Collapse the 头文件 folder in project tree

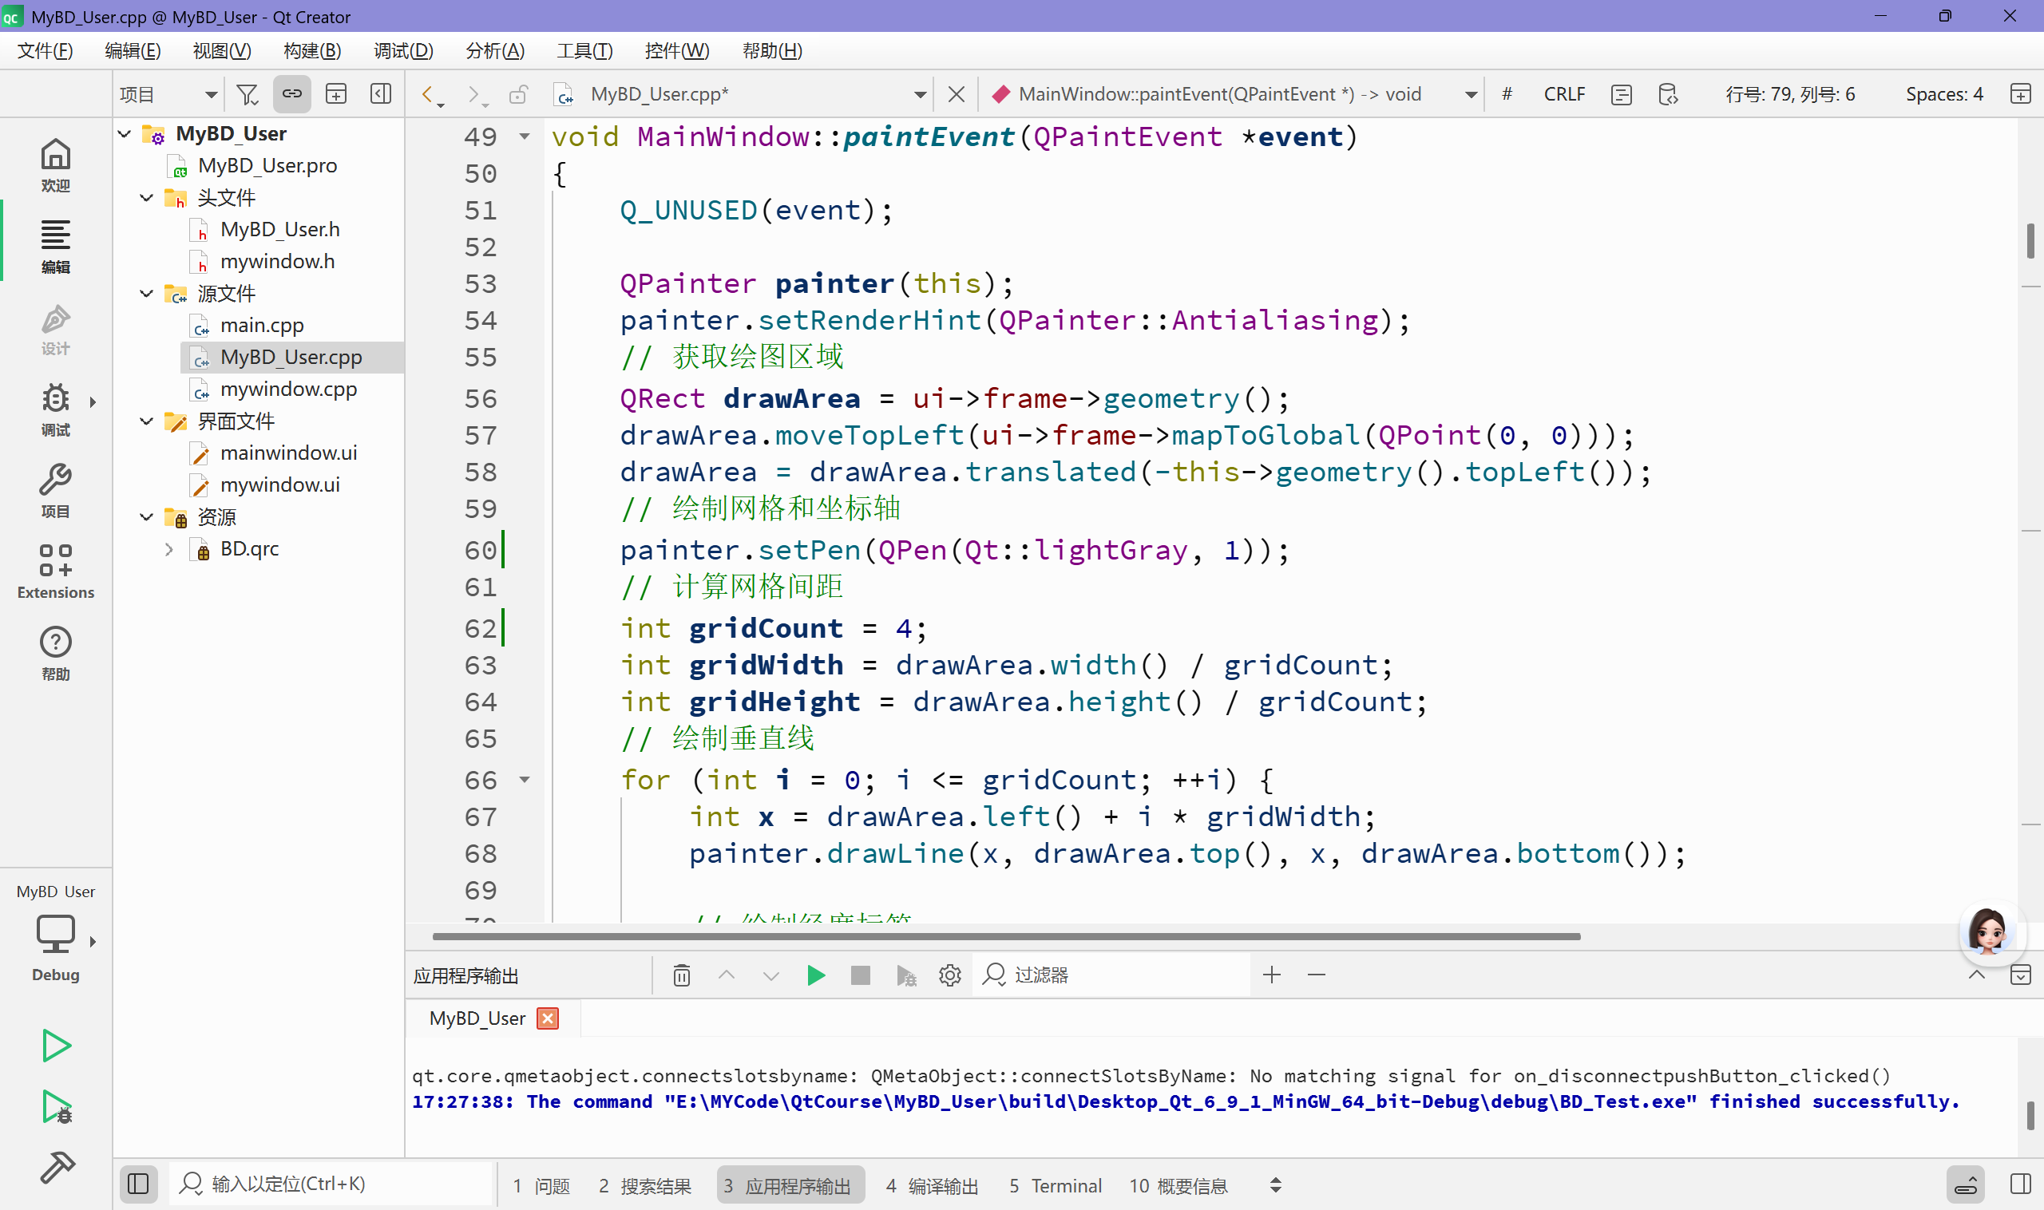[x=147, y=198]
